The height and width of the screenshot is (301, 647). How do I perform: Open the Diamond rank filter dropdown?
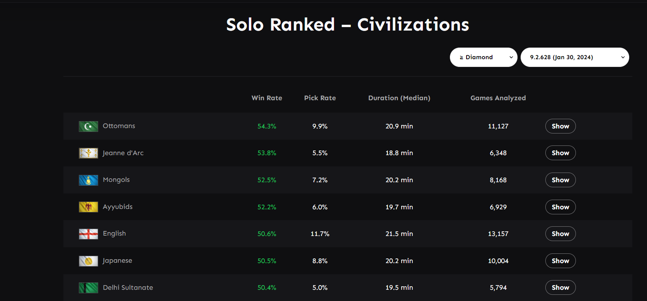point(484,57)
